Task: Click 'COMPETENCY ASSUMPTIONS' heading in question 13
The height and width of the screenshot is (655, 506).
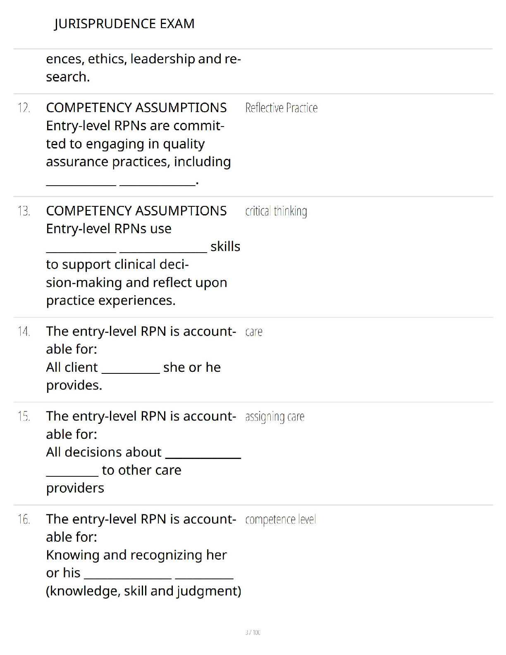Action: [x=136, y=211]
